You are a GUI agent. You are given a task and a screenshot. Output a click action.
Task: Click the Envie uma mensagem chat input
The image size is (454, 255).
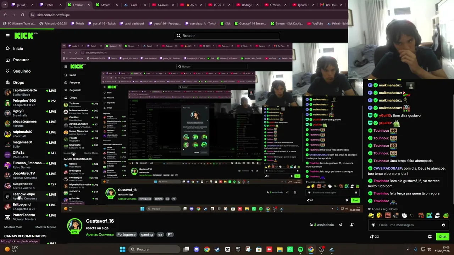coord(408,225)
